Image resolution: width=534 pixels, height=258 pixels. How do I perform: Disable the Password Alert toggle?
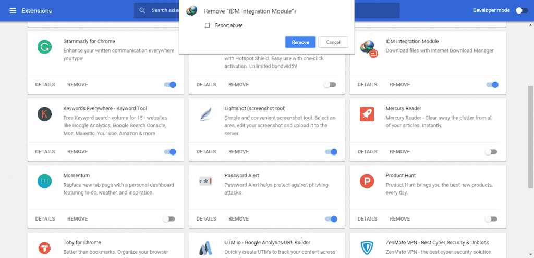point(331,219)
